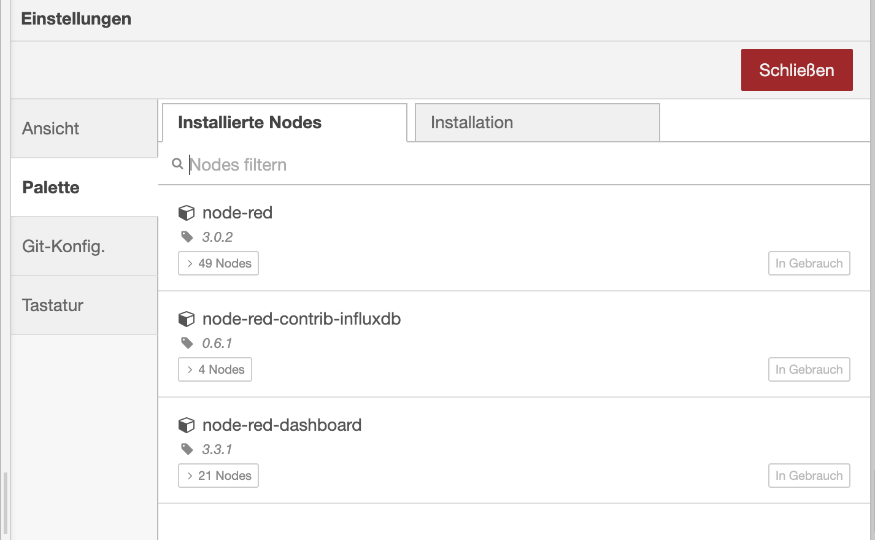Click the node-red-dashboard package cube icon
The width and height of the screenshot is (875, 540).
[187, 425]
